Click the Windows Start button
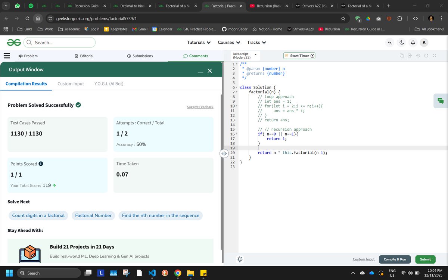 pyautogui.click(x=9, y=273)
